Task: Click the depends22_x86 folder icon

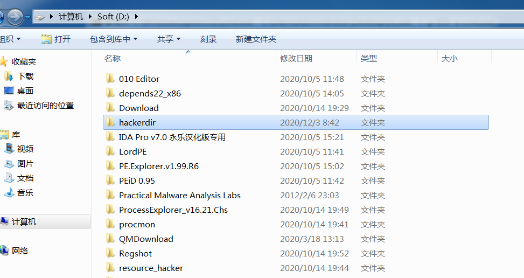Action: pyautogui.click(x=110, y=93)
